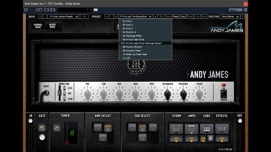Click the Presence knob
The image size is (271, 152).
click(183, 94)
